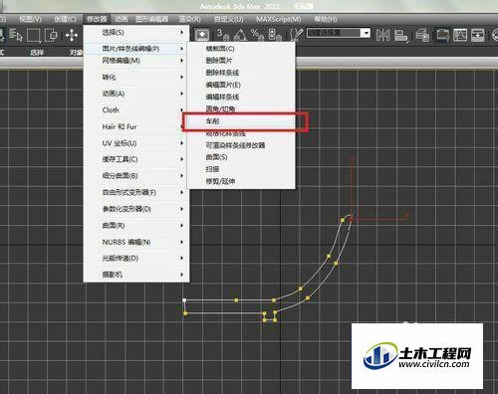498x394 pixels.
Task: Toggle 3D Snaps in toolbar
Action: click(x=222, y=35)
